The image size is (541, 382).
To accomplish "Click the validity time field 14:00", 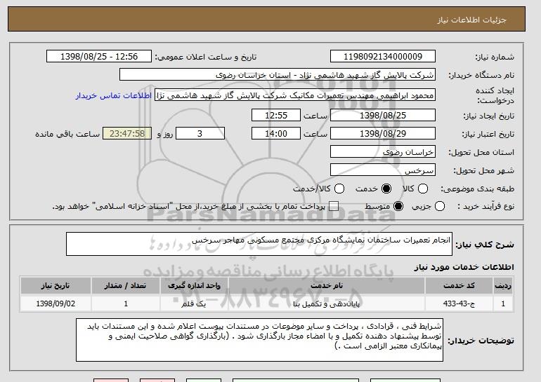I will [275, 133].
